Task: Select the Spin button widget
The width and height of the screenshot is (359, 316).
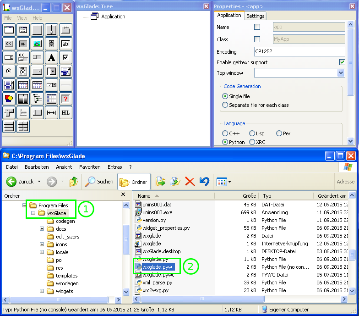Action: coord(51,44)
